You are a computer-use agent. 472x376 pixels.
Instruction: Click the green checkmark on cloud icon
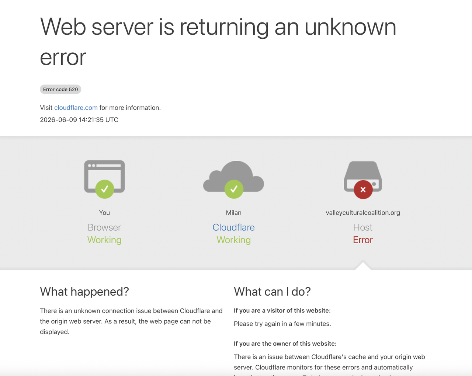click(234, 189)
